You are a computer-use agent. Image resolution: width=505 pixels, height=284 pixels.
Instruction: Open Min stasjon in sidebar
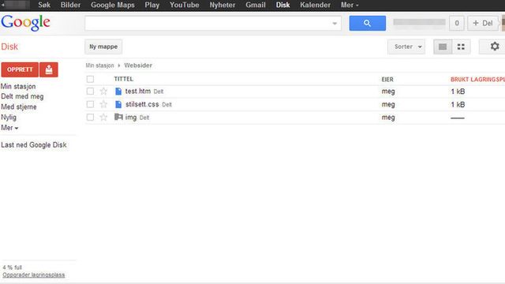coord(18,86)
